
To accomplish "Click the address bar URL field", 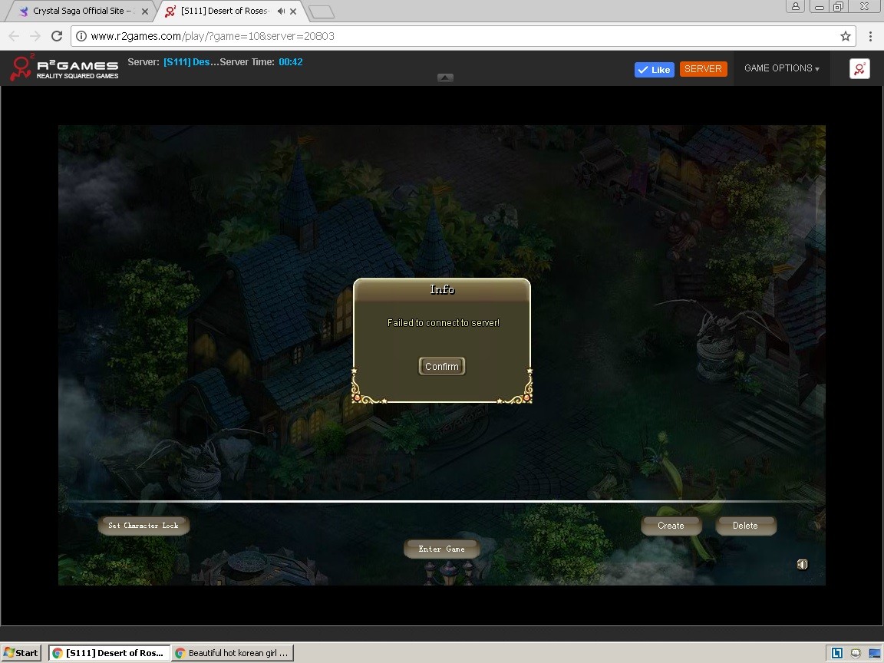I will coord(460,36).
